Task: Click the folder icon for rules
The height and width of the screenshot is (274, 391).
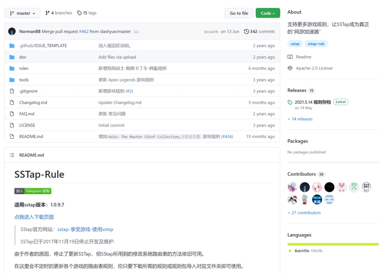Action: tap(12, 68)
